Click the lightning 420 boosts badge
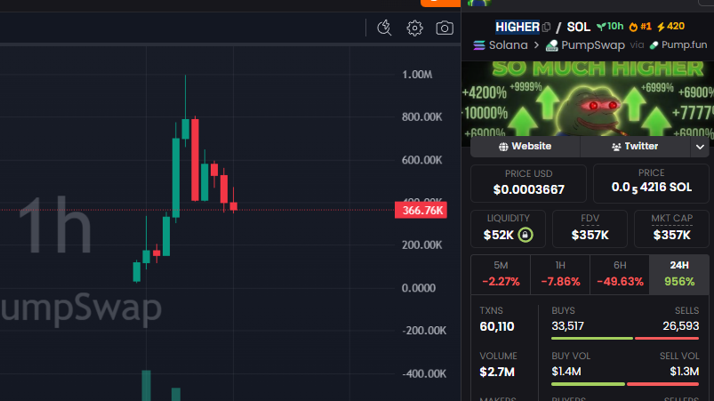Screen dimensions: 714x401 click(670, 27)
